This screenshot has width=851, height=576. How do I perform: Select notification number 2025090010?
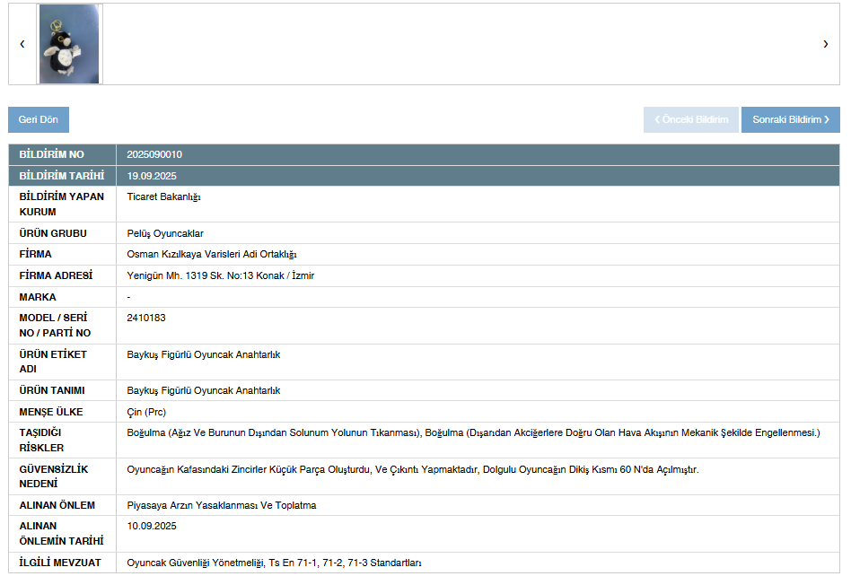tap(154, 154)
